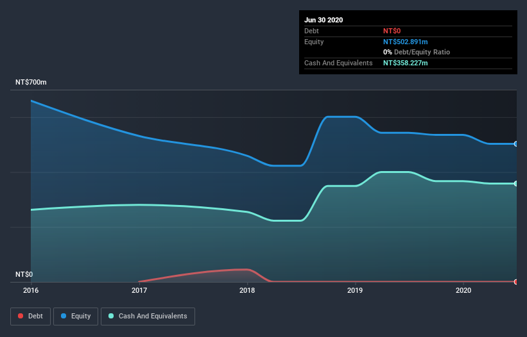Click the 2018 x-axis label
The height and width of the screenshot is (337, 527).
point(247,290)
